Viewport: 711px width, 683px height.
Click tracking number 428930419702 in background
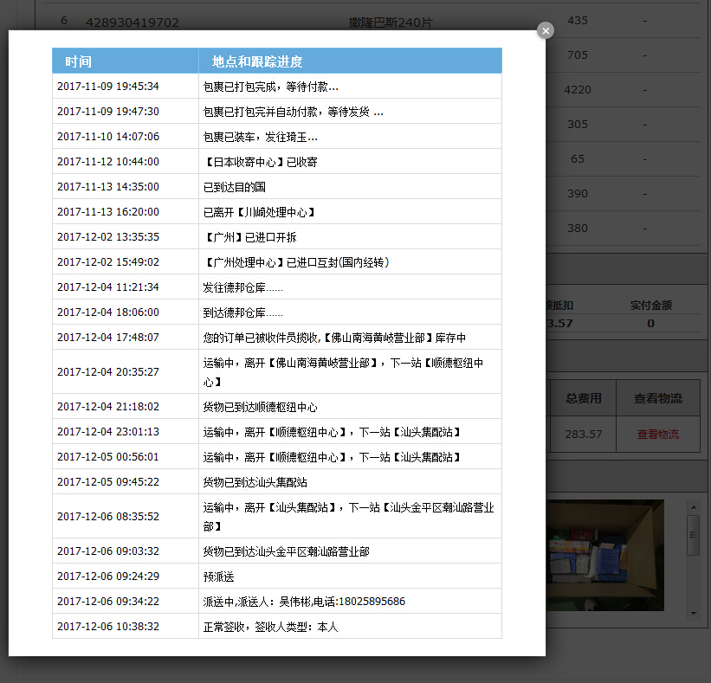tap(132, 23)
